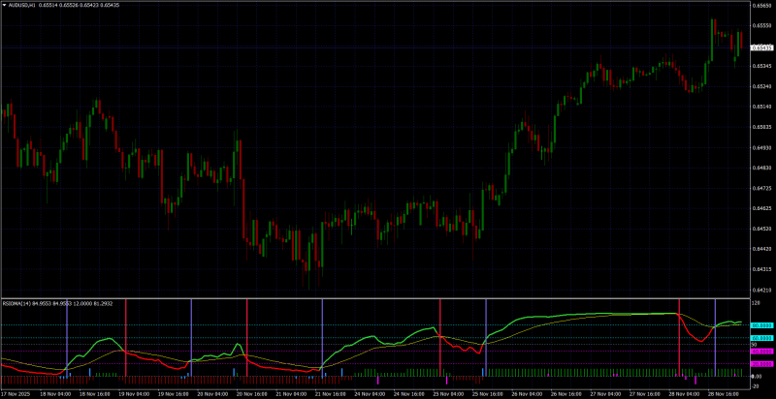Click the 0.64520 price scale label

pyautogui.click(x=760, y=230)
